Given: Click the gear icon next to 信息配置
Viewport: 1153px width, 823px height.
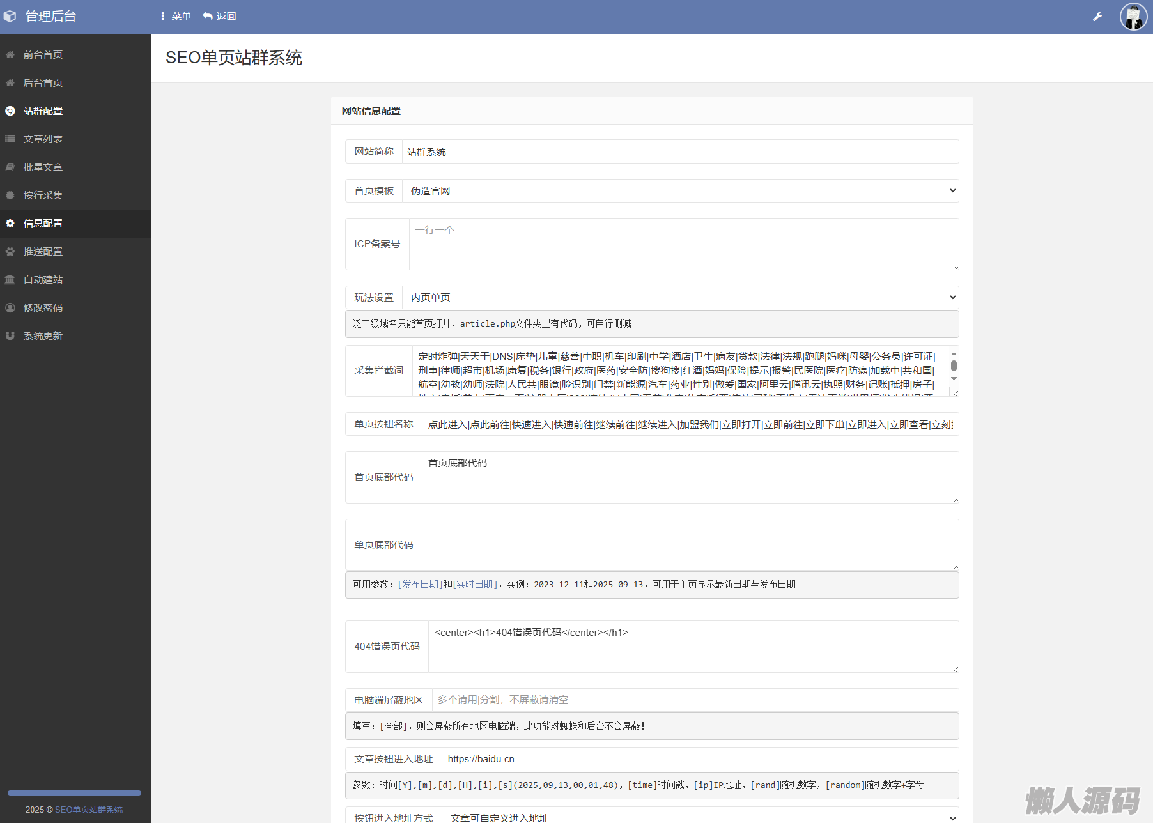Looking at the screenshot, I should (10, 224).
